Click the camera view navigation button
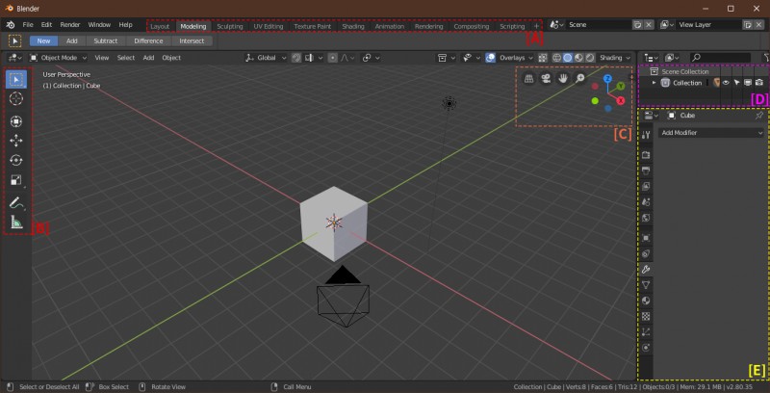 [546, 78]
